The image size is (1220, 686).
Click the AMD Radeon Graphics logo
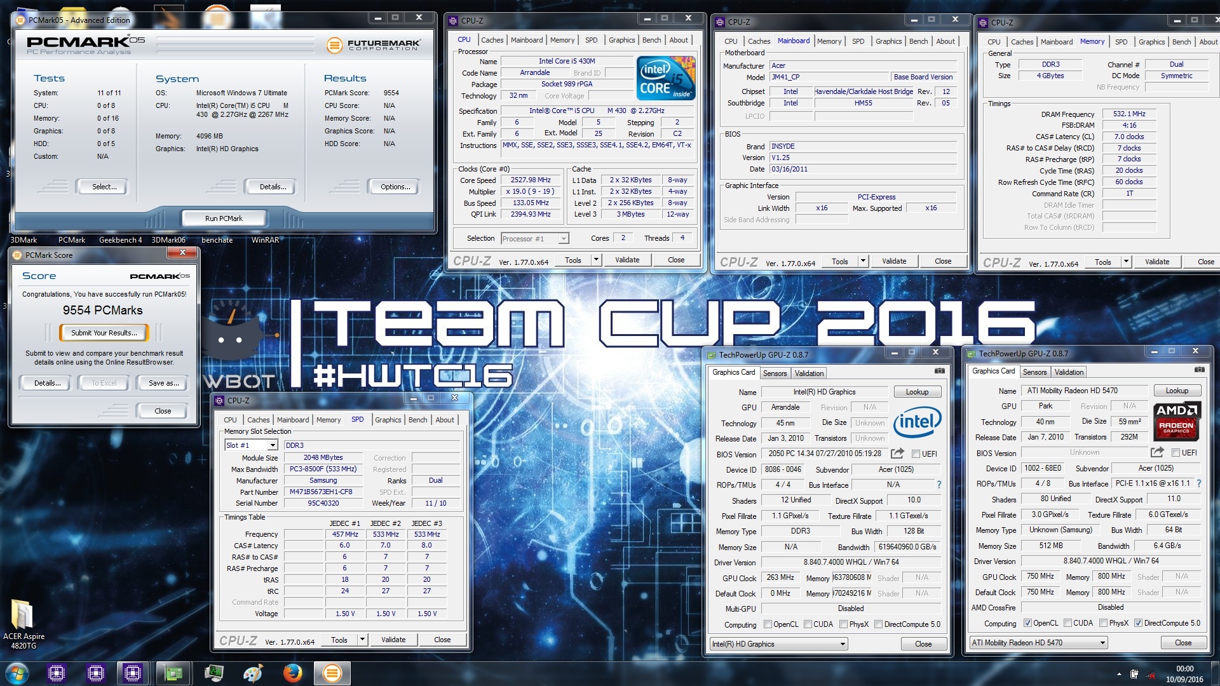point(1176,421)
